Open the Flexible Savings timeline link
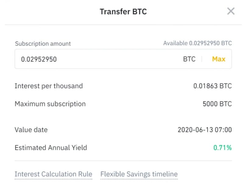 coord(139,174)
